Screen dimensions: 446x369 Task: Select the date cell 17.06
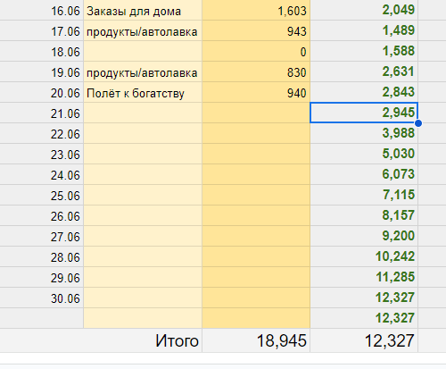[41, 30]
